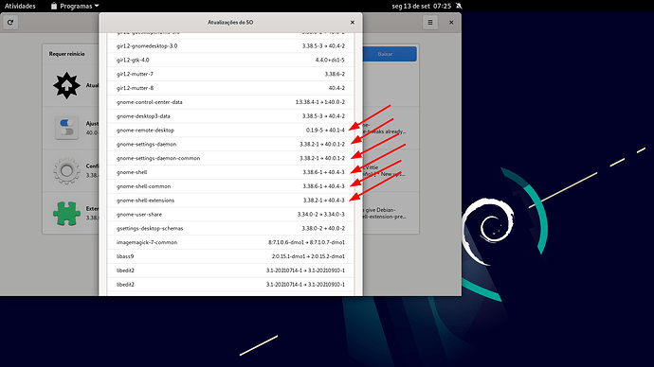
Task: Select row gnome-shell-extensions
Action: coord(230,201)
